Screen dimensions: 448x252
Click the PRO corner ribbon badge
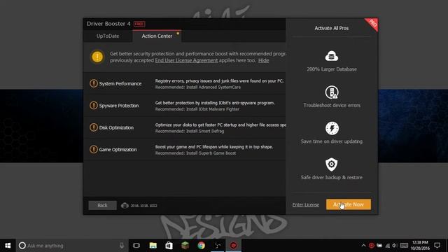pyautogui.click(x=372, y=23)
